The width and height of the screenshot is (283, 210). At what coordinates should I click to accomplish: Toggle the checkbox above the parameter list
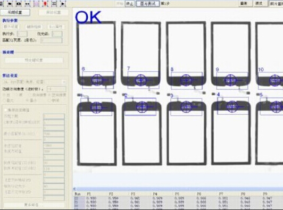6,110
